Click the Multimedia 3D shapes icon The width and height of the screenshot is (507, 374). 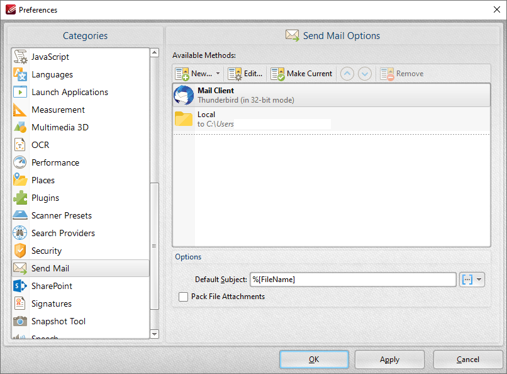point(20,127)
